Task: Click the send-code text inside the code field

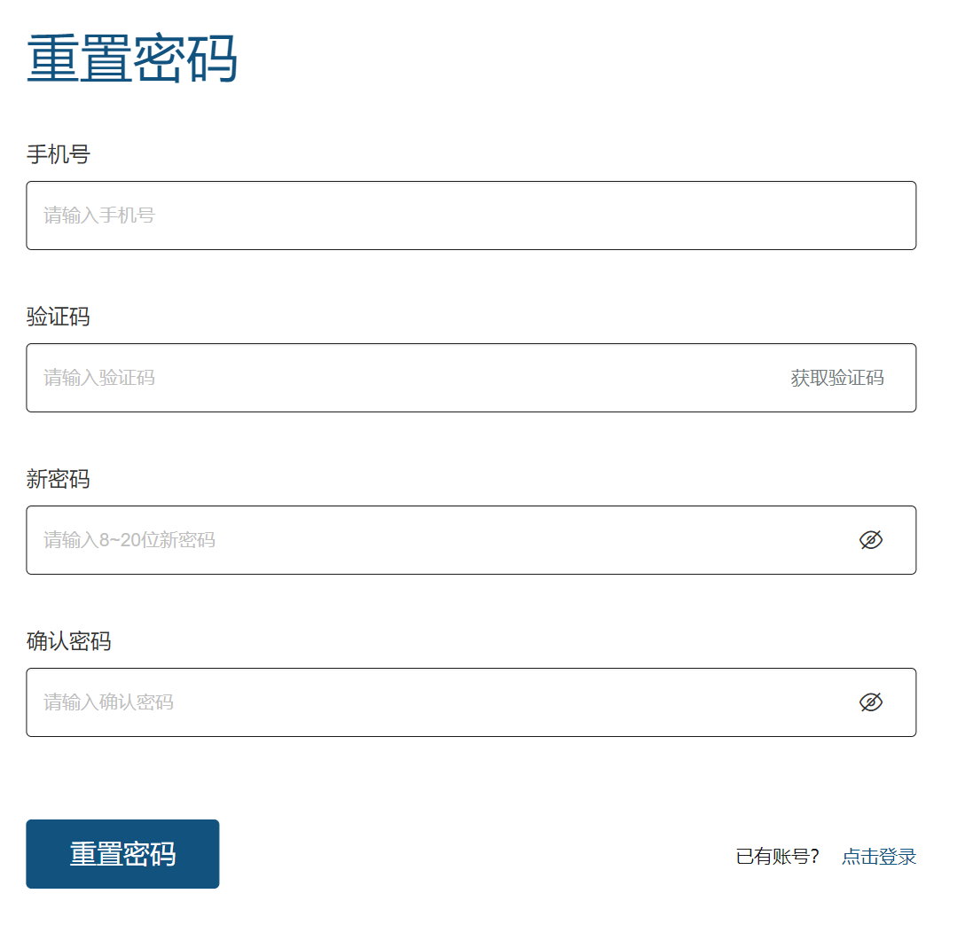Action: click(837, 378)
